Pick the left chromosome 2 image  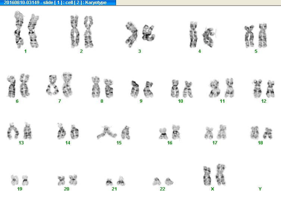click(75, 32)
